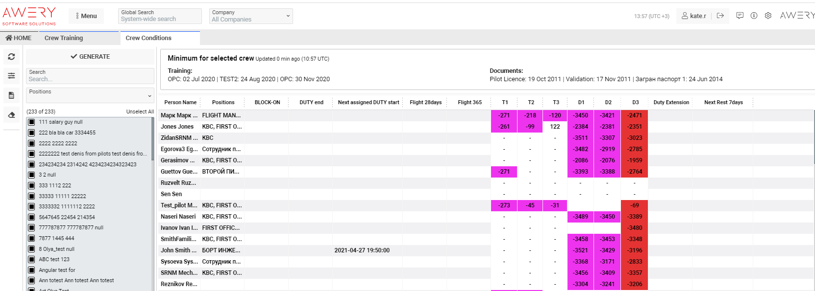Screen dimensions: 815x291
Task: Switch to the Crew Training tab
Action: 64,38
